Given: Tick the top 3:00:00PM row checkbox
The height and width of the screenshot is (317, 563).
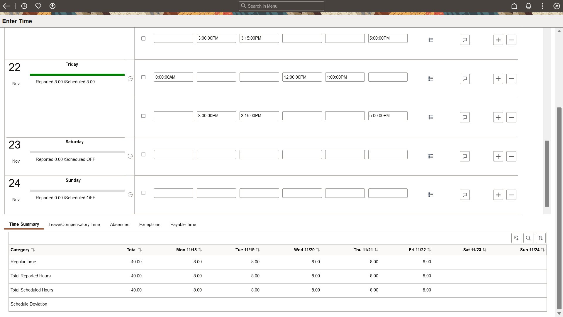Looking at the screenshot, I should (x=143, y=38).
